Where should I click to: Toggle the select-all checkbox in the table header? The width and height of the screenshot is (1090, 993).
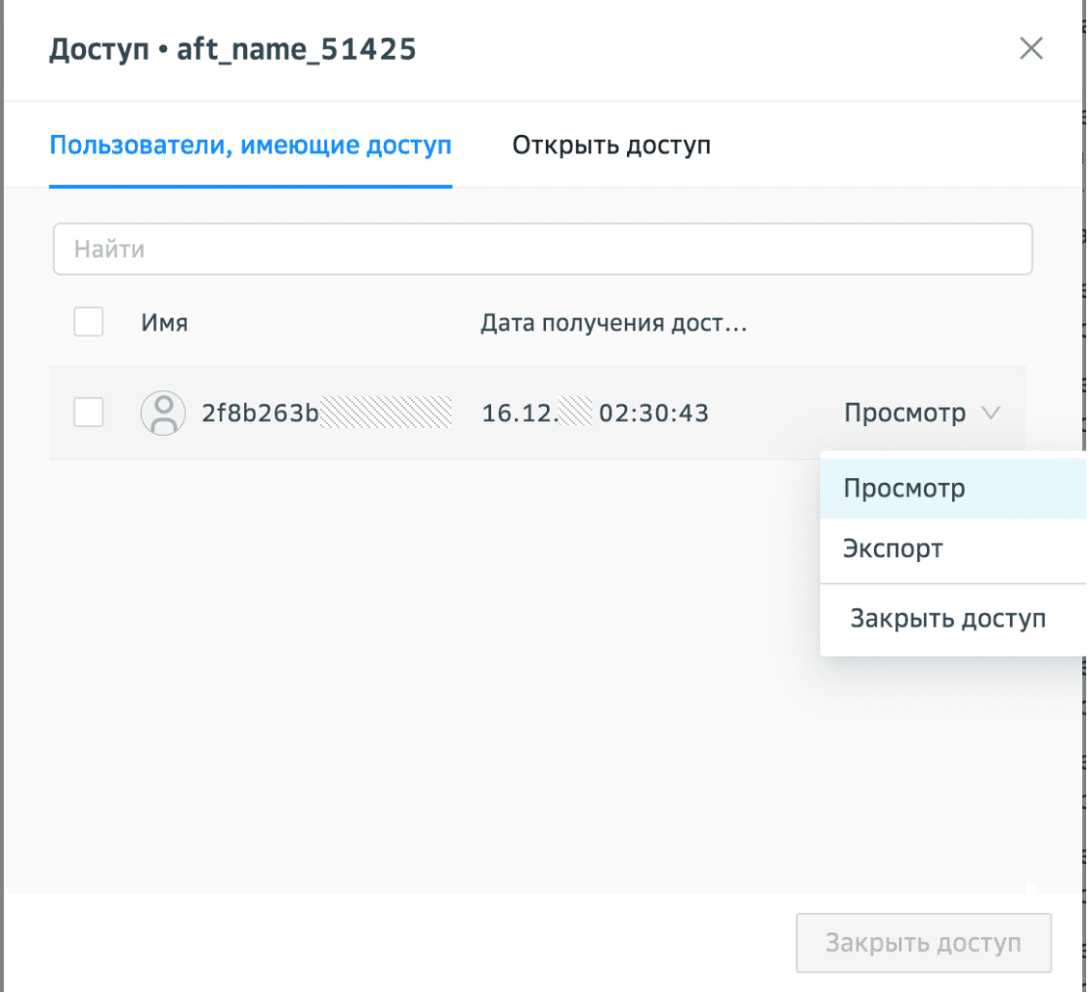[89, 322]
